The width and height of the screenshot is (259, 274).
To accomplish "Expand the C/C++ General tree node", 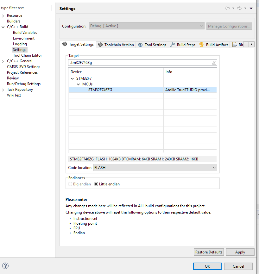I will click(x=3, y=61).
